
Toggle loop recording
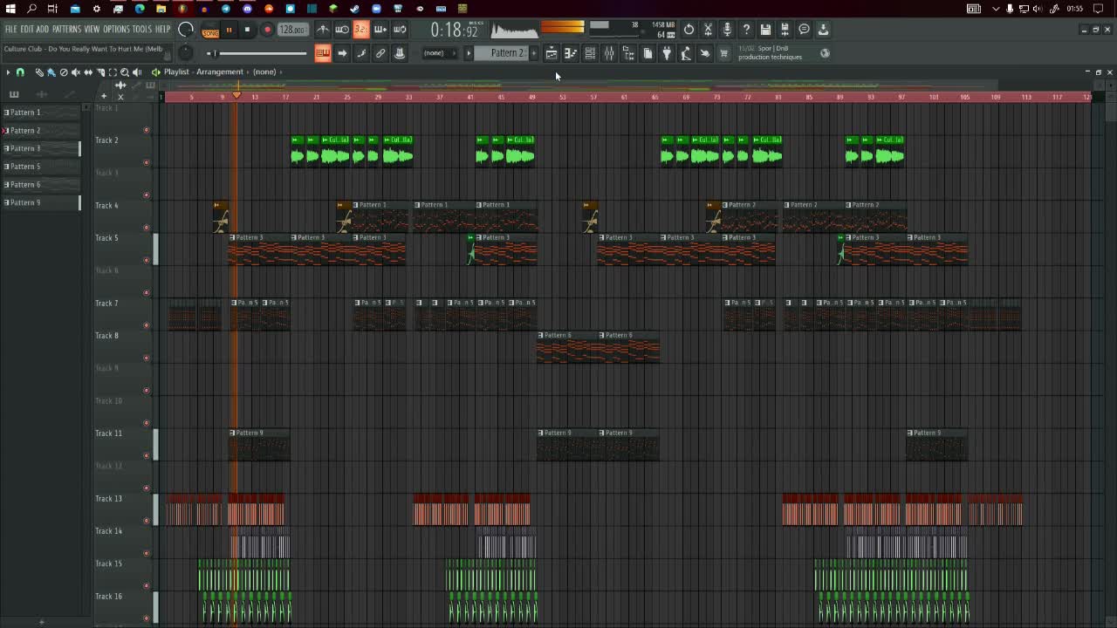click(400, 30)
